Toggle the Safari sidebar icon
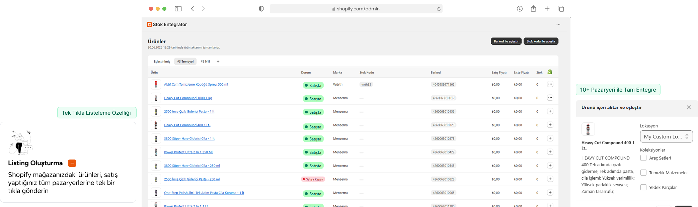 tap(178, 9)
